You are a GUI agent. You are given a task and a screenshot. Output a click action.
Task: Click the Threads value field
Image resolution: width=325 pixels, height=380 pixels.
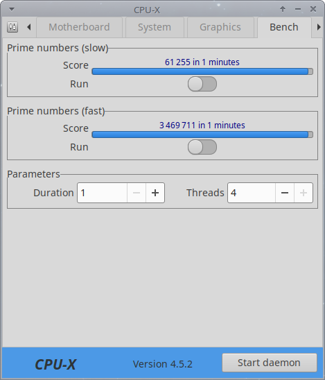(x=252, y=193)
